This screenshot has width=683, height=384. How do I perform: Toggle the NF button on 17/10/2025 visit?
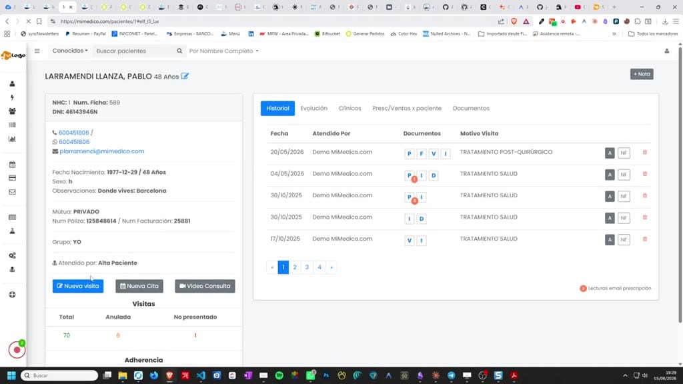click(x=624, y=239)
